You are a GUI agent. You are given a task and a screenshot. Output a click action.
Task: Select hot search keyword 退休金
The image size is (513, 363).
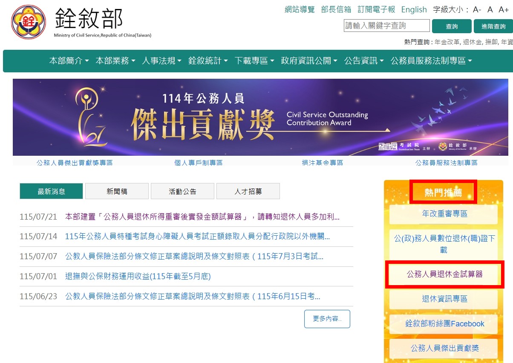coord(473,42)
